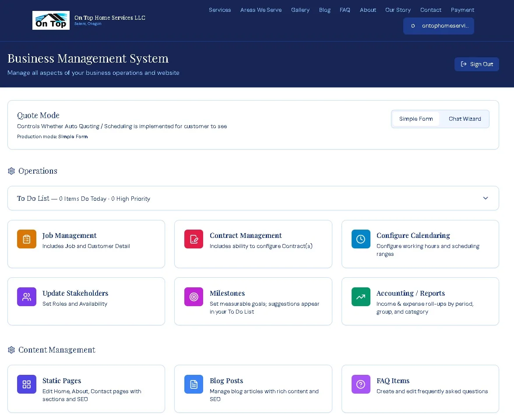Open the Blog Posts card title

[x=226, y=381]
